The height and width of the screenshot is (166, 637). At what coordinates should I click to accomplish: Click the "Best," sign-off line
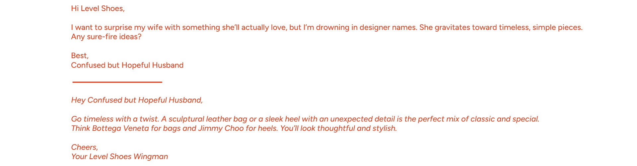tap(80, 56)
